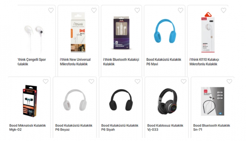
Task: Open 'i'think New Universal Mikrofonlu Kulaklık' title link
Action: tap(75, 62)
